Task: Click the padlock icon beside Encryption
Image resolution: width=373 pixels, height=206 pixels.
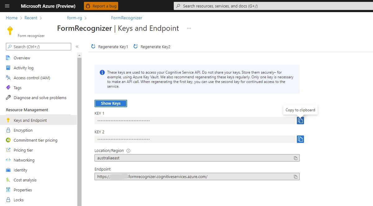Action: coord(8,130)
